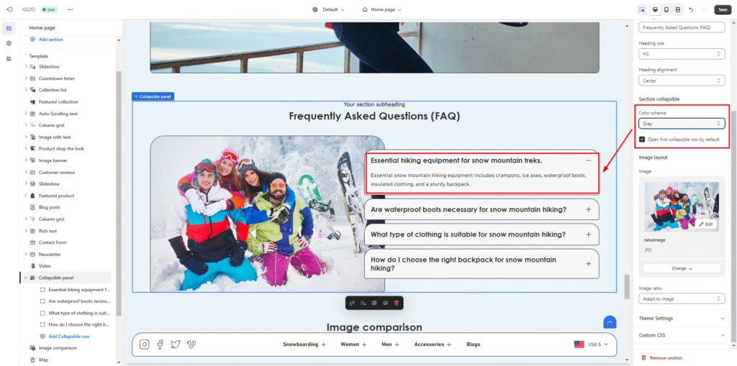Hide section using crossed-eye icon in floating toolbar

coord(385,303)
